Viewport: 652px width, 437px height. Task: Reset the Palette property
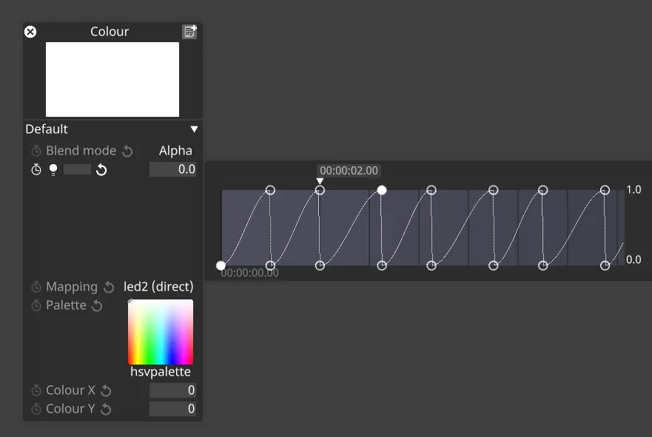tap(97, 305)
